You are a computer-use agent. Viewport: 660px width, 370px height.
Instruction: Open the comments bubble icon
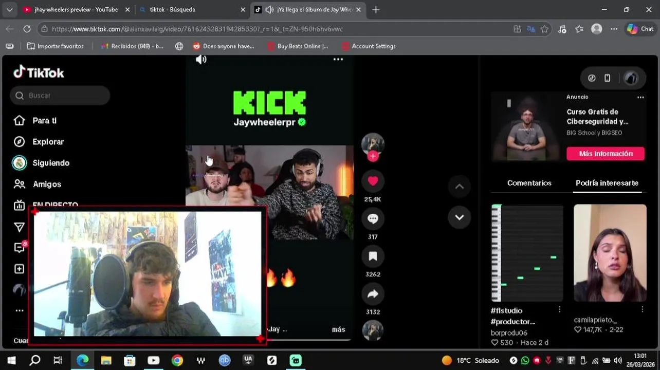[373, 218]
